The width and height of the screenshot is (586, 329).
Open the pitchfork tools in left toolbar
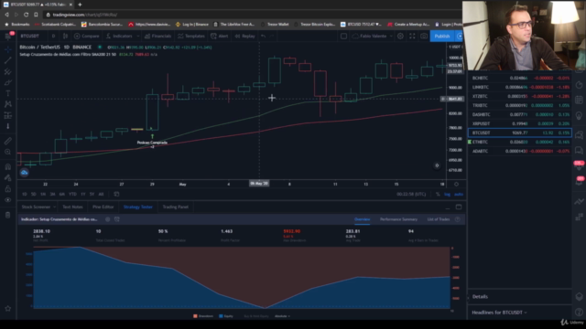coord(8,71)
